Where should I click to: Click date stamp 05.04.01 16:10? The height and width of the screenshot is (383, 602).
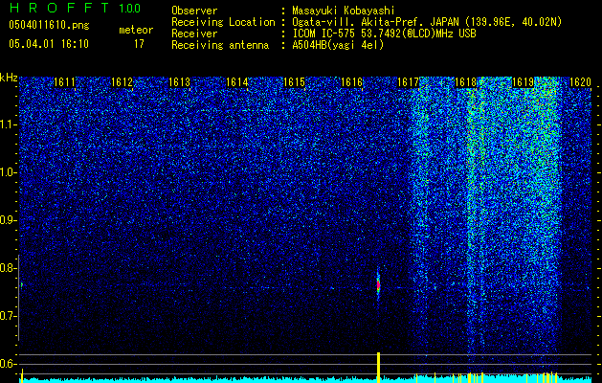pos(49,44)
